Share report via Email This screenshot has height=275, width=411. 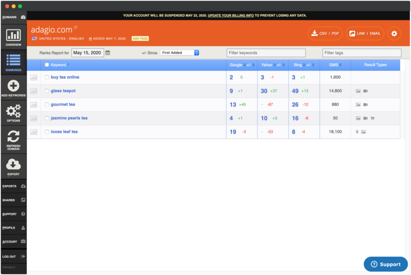[x=375, y=34]
